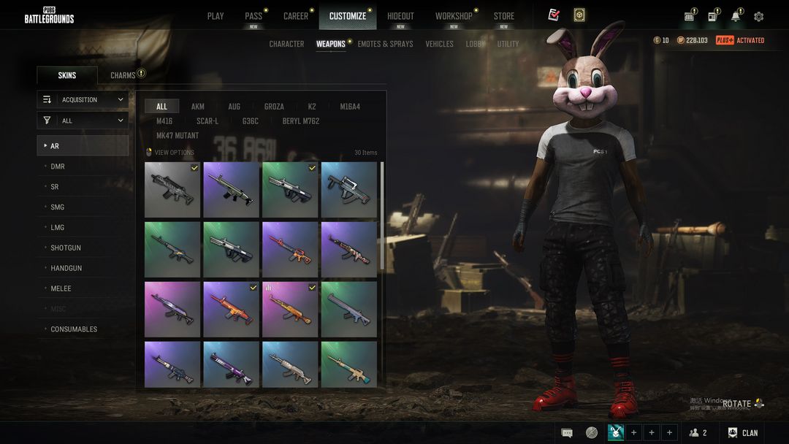This screenshot has height=444, width=789.
Task: Select the DMR weapon category
Action: pos(83,166)
